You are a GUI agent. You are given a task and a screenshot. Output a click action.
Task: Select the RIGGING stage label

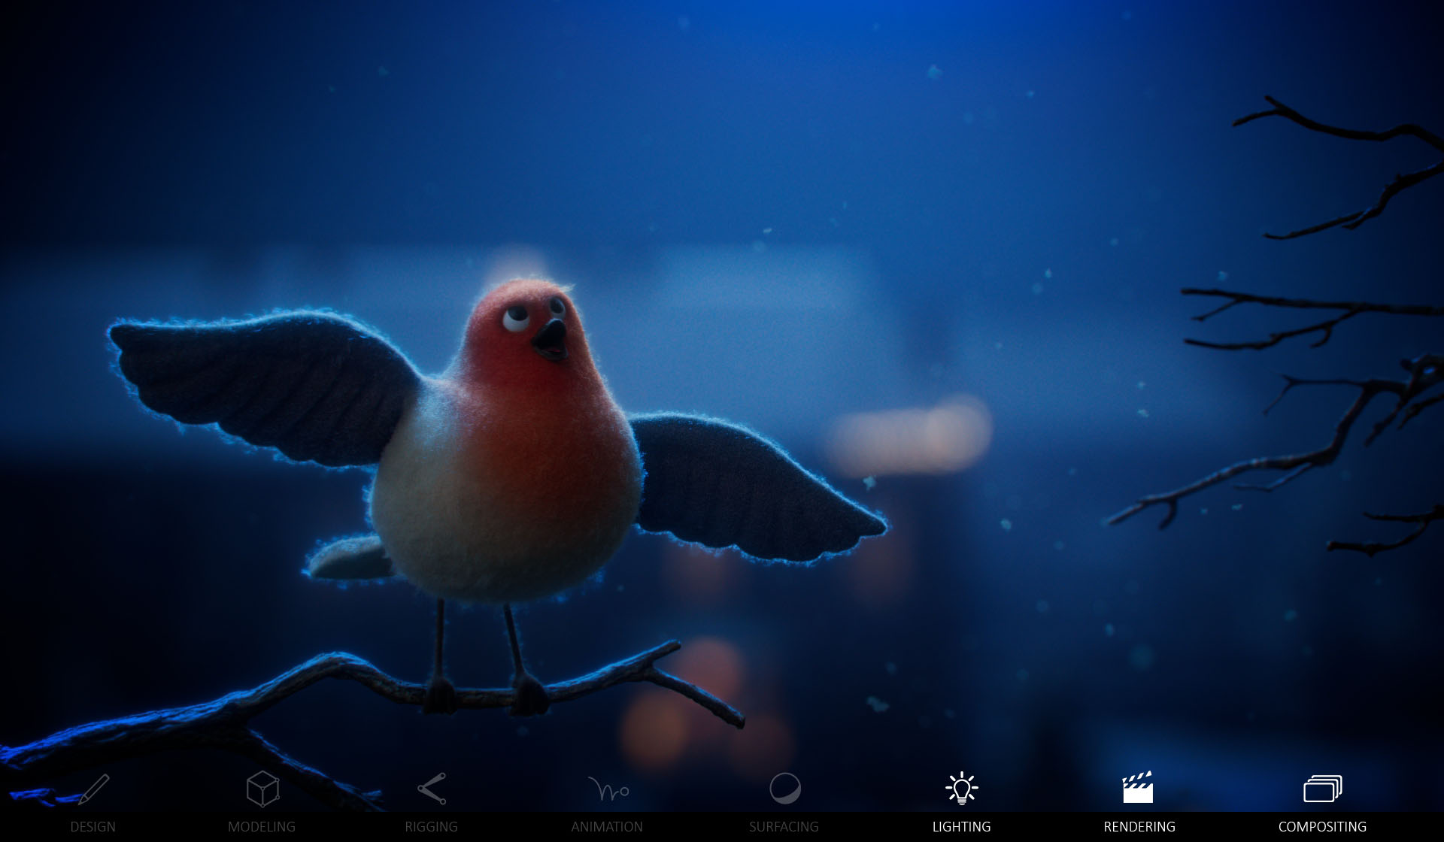[431, 827]
